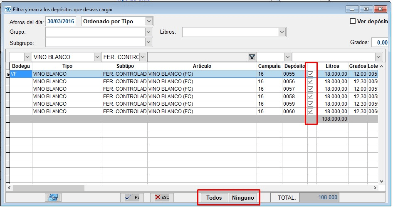Viewport: 393px width, 208px height.
Task: Cancel with the red X ESC button
Action: click(162, 198)
